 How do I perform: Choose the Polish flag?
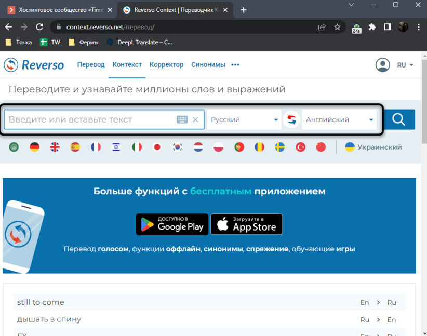pos(218,147)
